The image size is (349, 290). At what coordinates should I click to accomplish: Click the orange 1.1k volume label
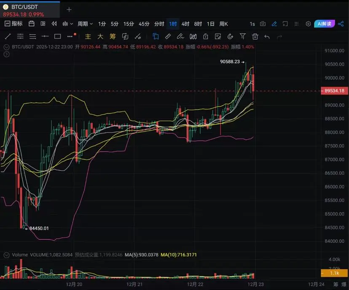click(x=334, y=273)
